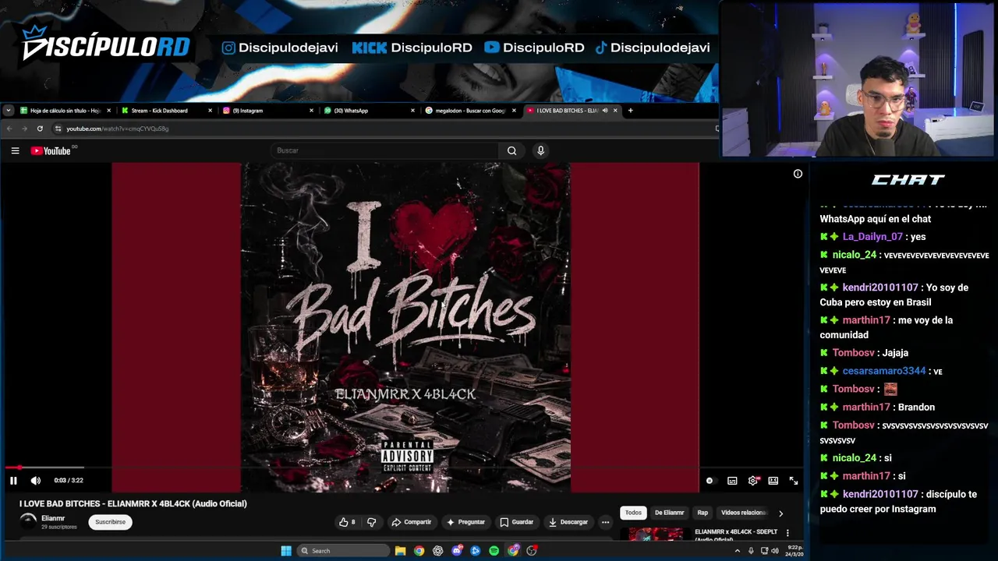Go to the YouTube home logo
This screenshot has width=998, height=561.
tap(51, 150)
